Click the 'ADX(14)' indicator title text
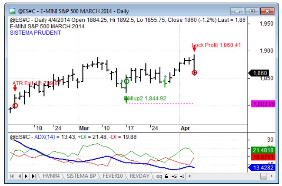Screen dimensions: 282x186 (x=45, y=137)
